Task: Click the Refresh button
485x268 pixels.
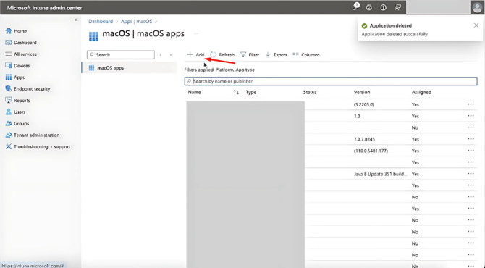Action: (222, 55)
